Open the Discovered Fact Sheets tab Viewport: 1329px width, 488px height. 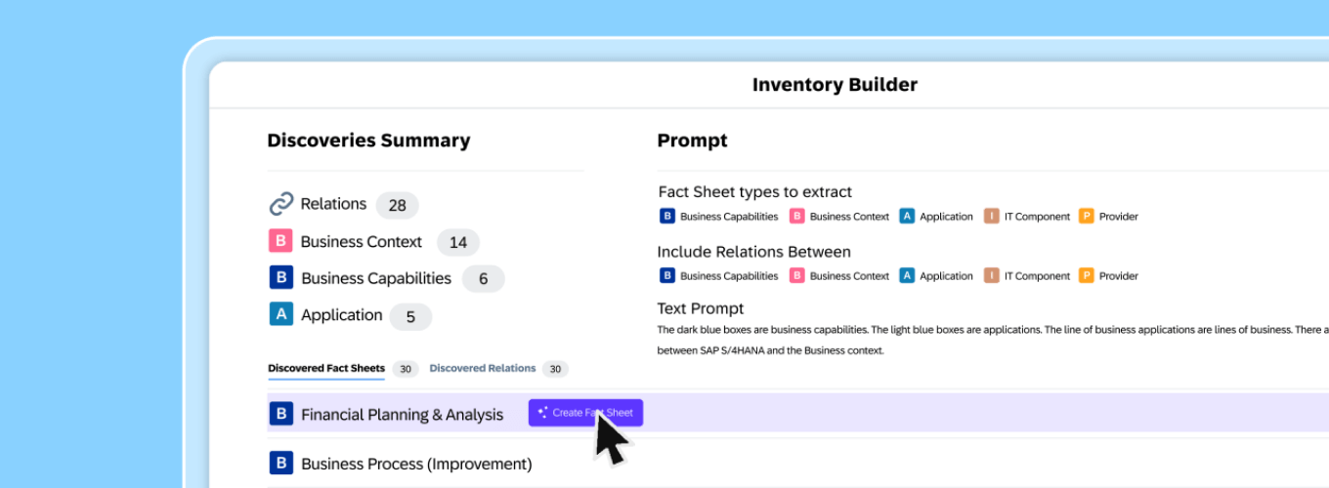pyautogui.click(x=326, y=369)
